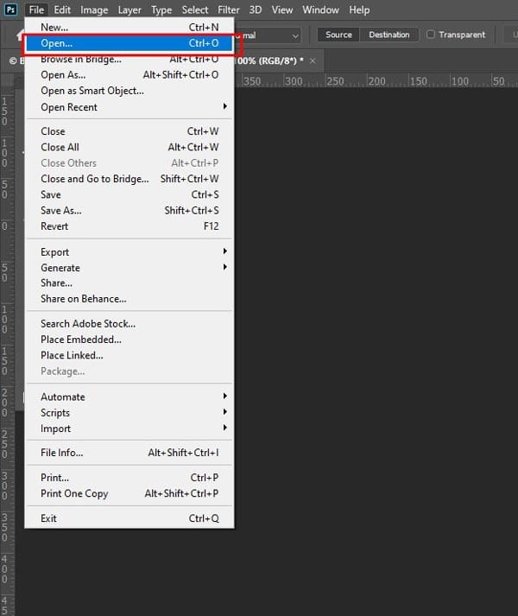Choose Share on Behance... entry
This screenshot has width=518, height=616.
click(129, 299)
